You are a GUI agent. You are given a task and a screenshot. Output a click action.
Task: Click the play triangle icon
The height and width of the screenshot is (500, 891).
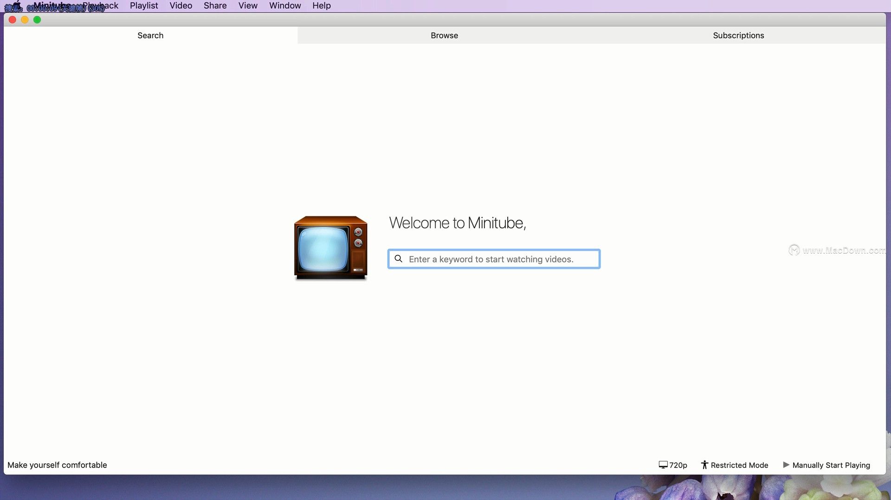(x=786, y=465)
